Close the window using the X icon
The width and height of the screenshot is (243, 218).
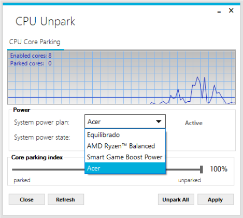click(x=231, y=10)
